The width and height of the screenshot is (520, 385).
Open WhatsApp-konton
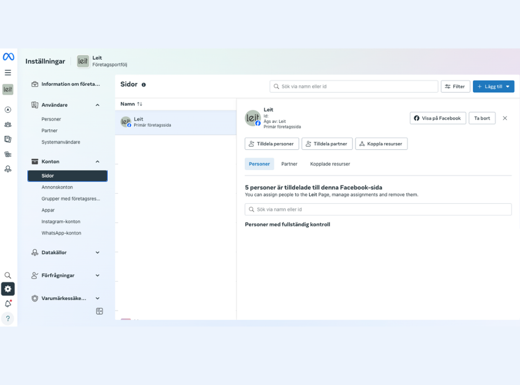[x=61, y=233]
